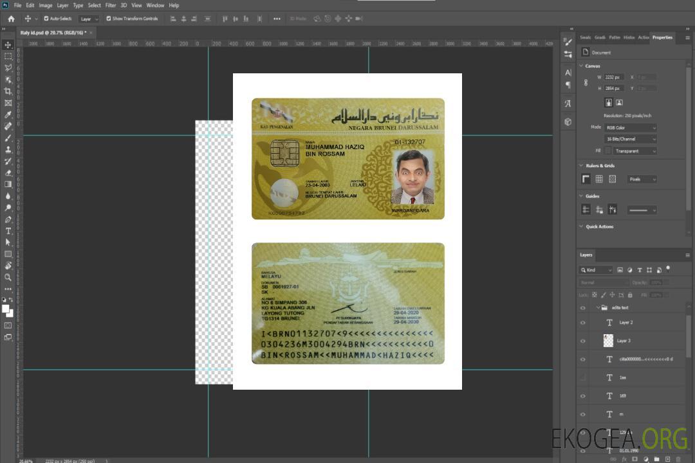
Task: Set canvas to landscape orientation button
Action: [x=619, y=103]
